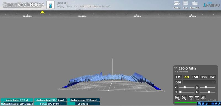Zoom out on the waterfall

pos(184,97)
